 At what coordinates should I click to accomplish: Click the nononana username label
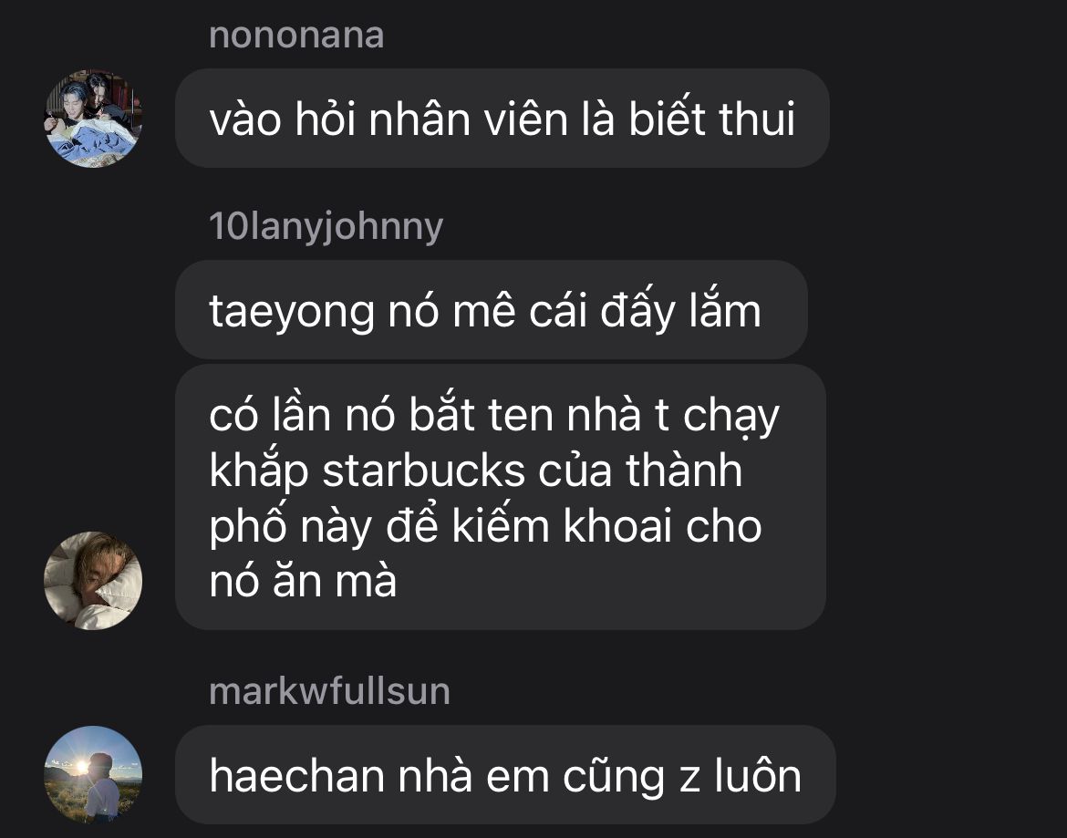(296, 36)
